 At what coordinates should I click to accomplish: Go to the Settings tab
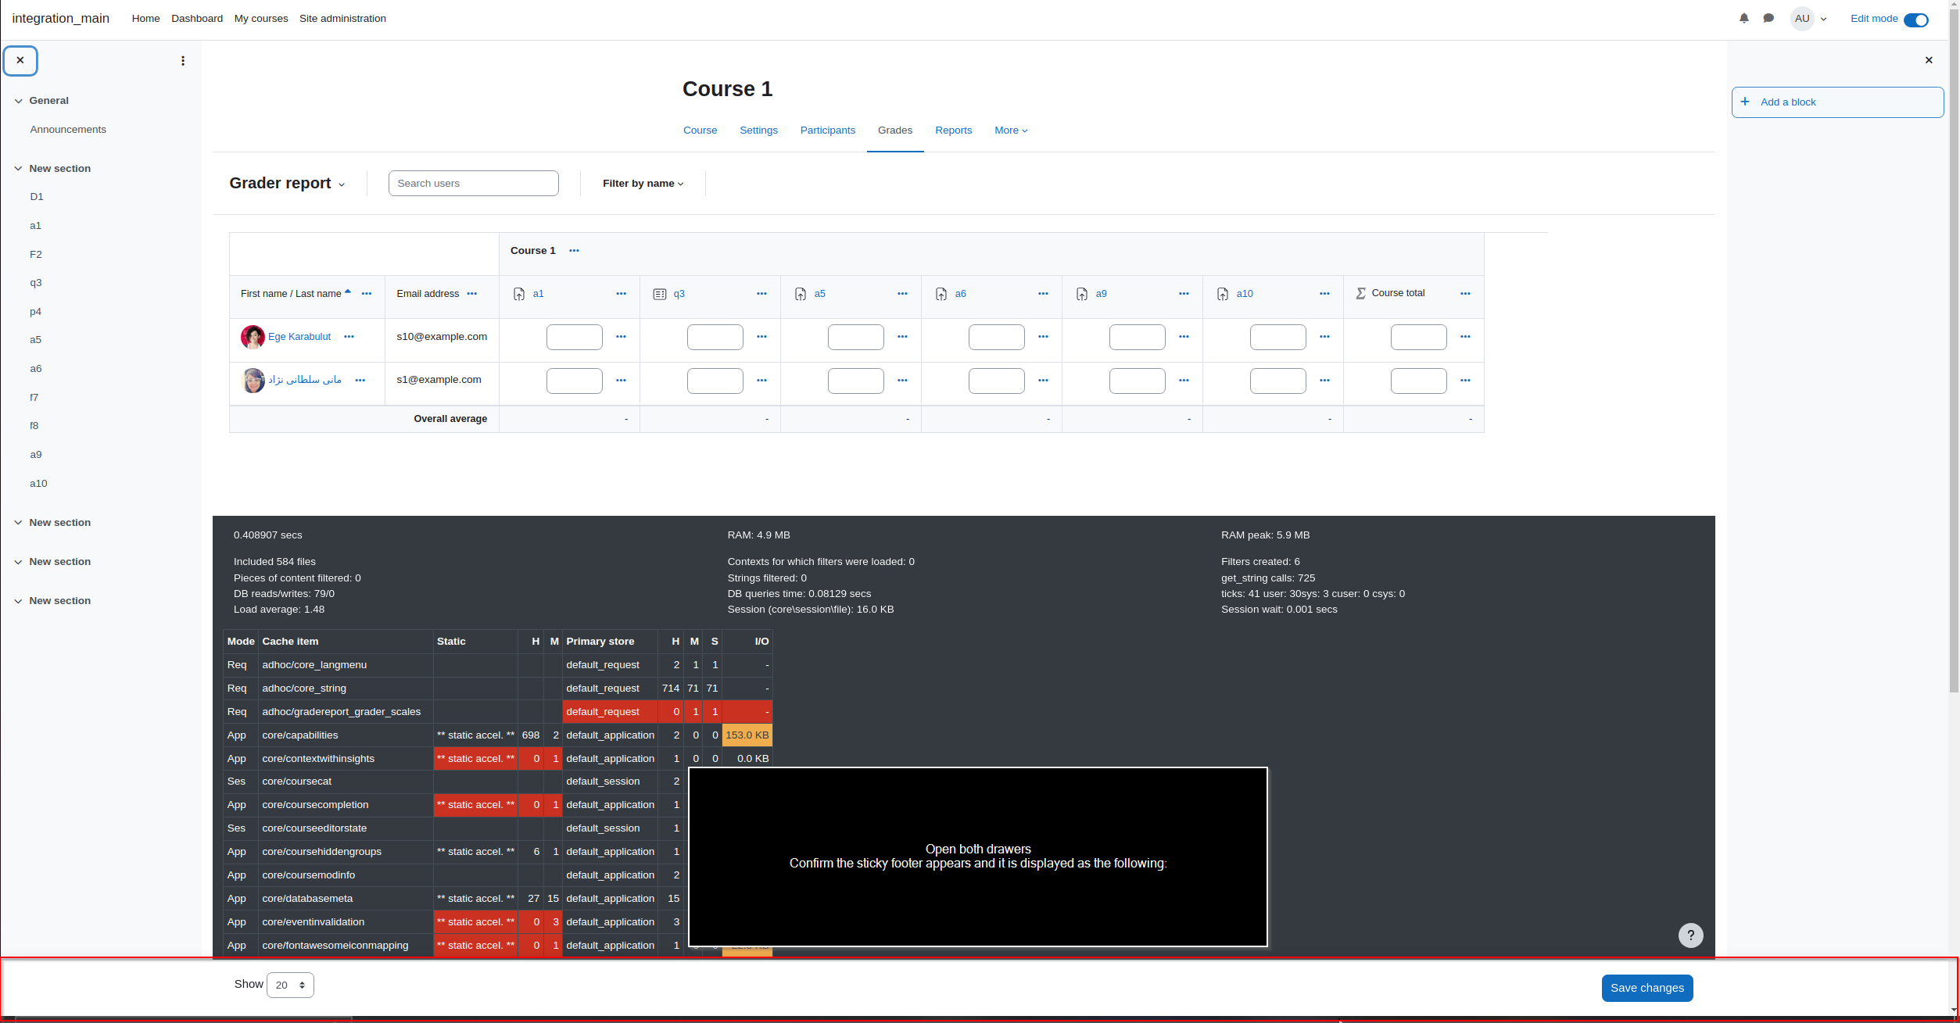coord(758,131)
